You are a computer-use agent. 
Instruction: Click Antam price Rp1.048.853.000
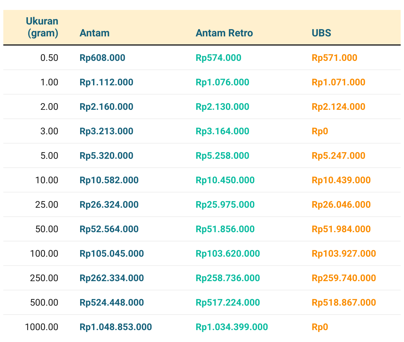click(x=116, y=327)
